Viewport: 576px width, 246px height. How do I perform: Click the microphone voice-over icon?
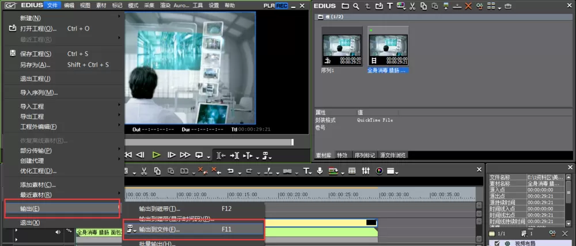[x=320, y=171]
